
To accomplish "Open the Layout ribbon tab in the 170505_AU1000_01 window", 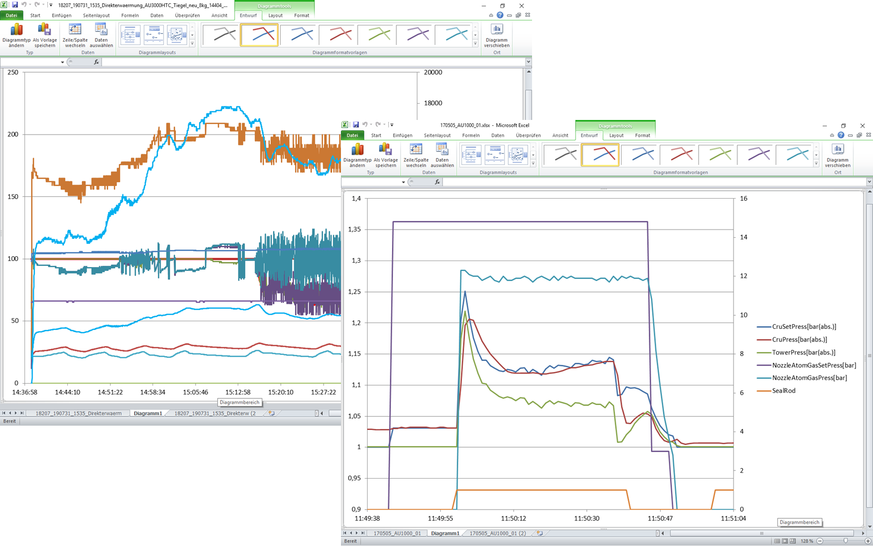I will (x=616, y=136).
